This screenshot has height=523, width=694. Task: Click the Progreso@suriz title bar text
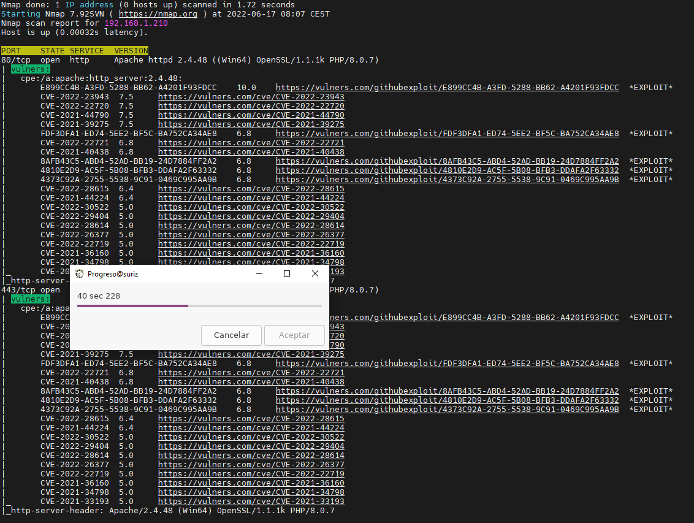click(x=113, y=274)
